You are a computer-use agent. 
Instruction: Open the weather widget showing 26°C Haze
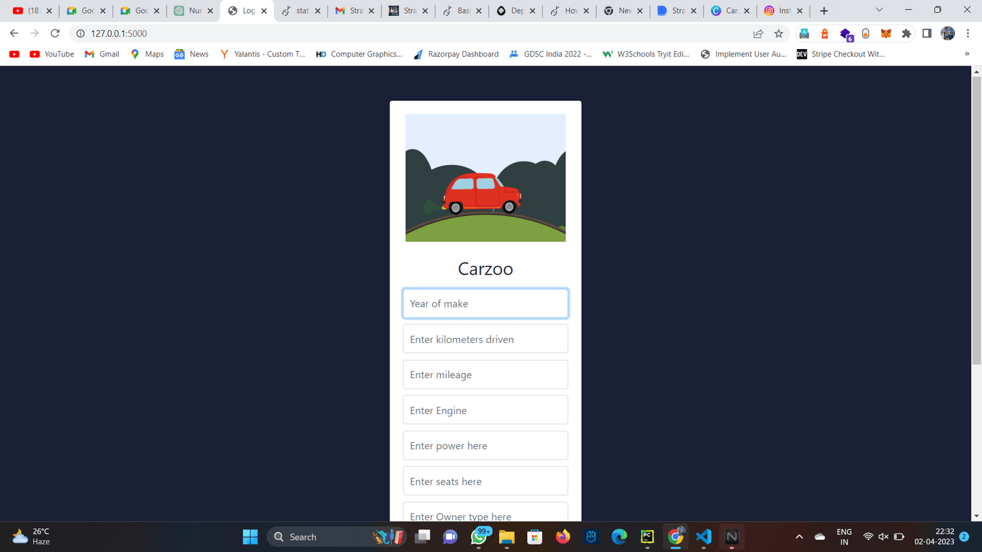pos(32,537)
